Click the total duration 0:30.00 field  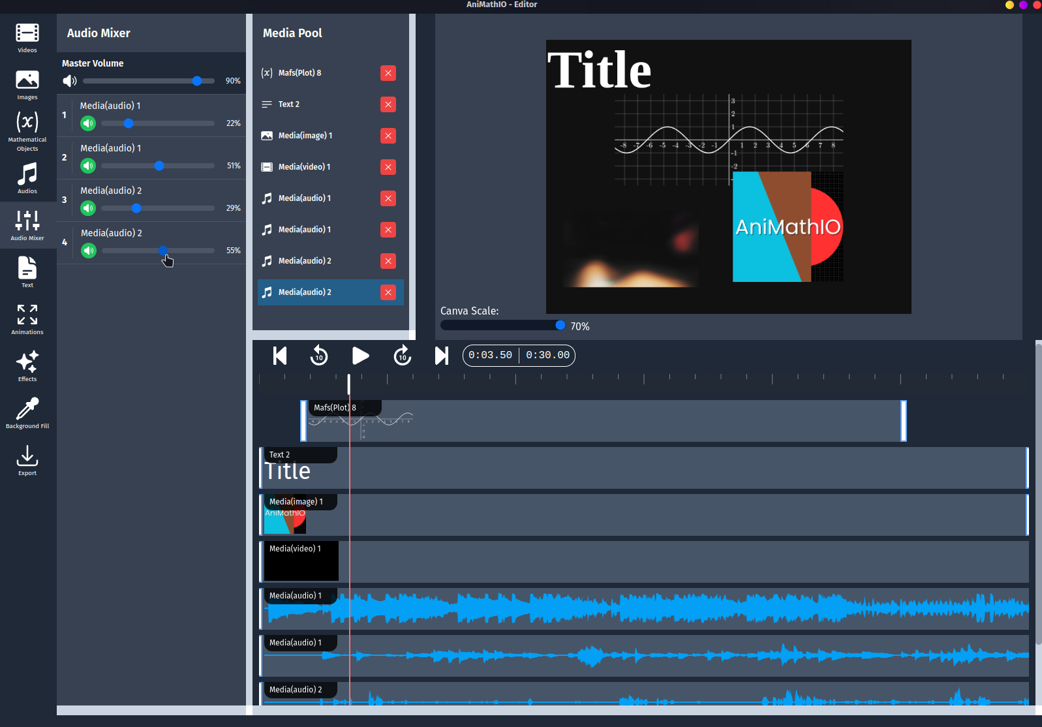click(548, 355)
